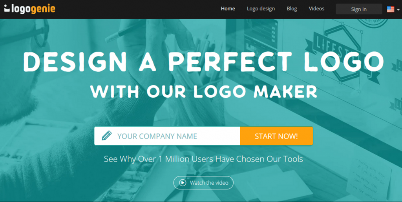The width and height of the screenshot is (402, 202).
Task: Click the US flag language icon
Action: tap(391, 9)
